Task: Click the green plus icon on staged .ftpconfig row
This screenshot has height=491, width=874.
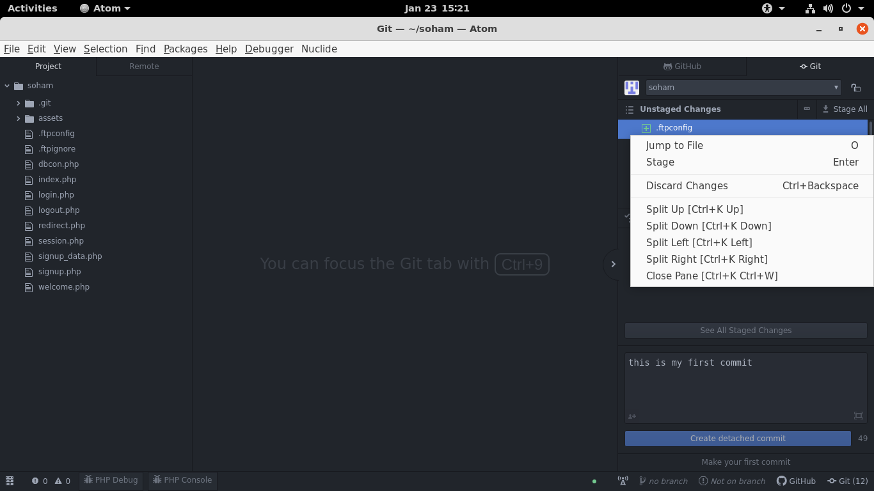Action: tap(646, 128)
